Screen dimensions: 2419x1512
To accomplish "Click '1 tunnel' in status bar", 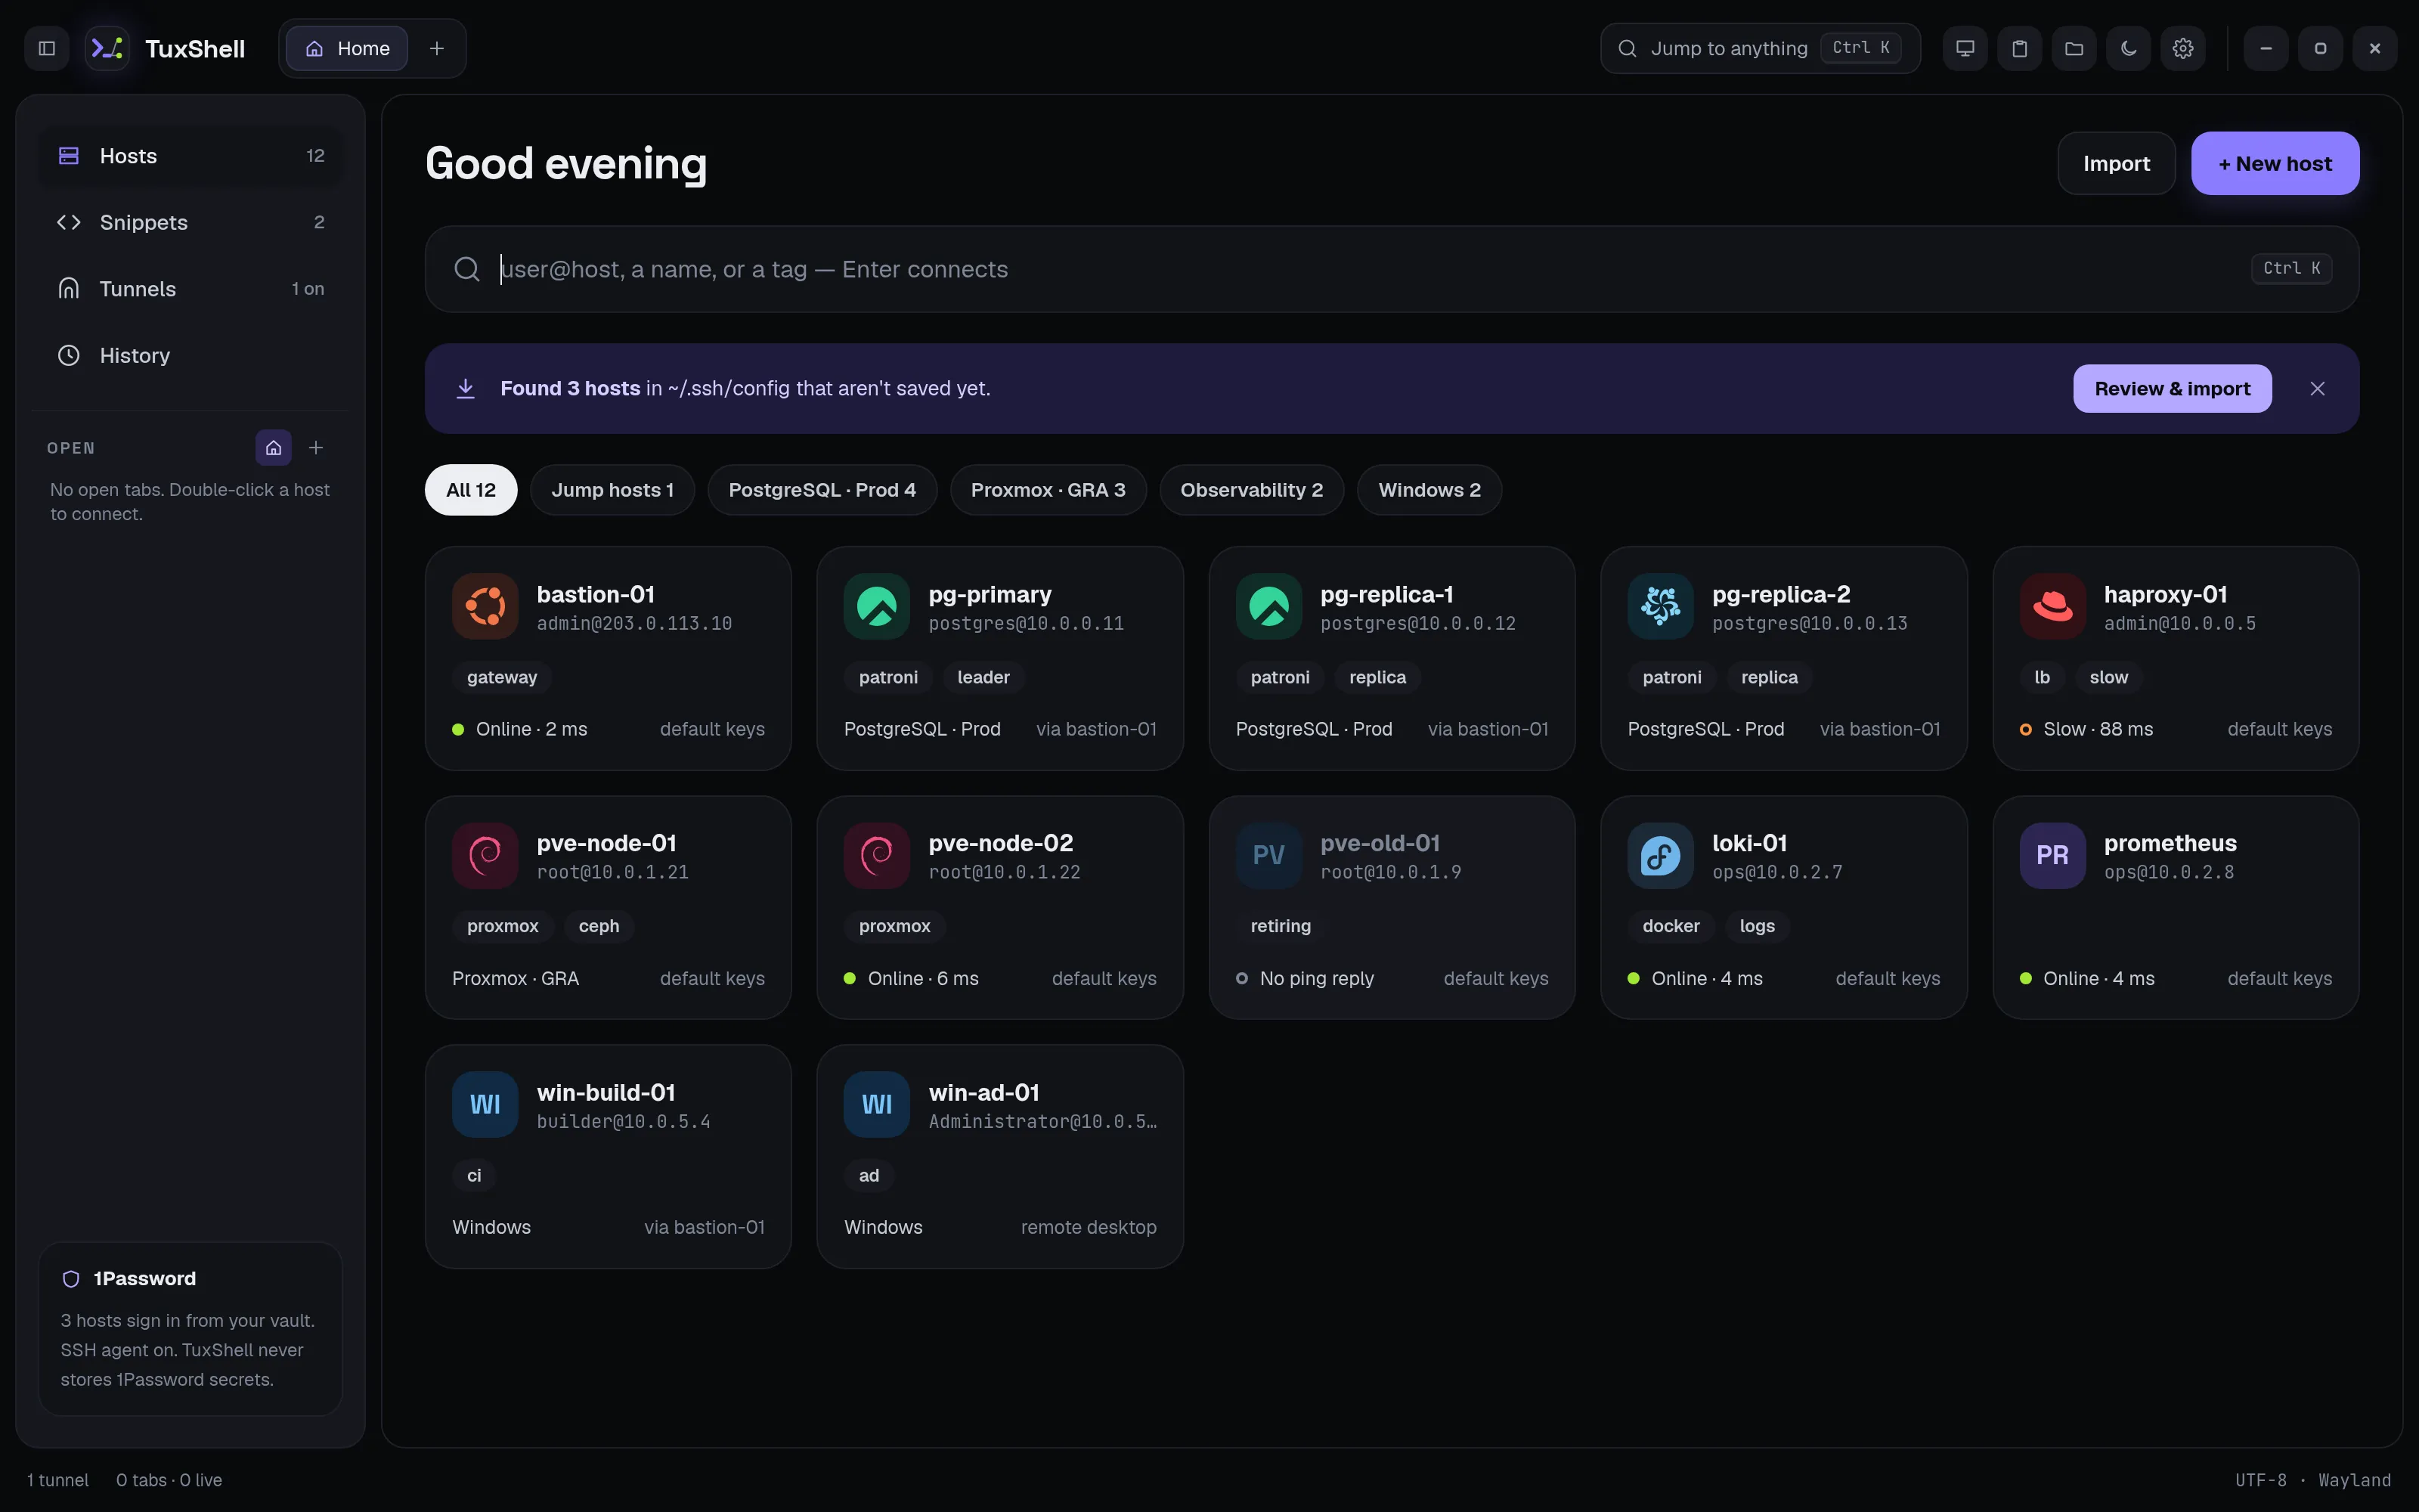I will click(x=58, y=1480).
